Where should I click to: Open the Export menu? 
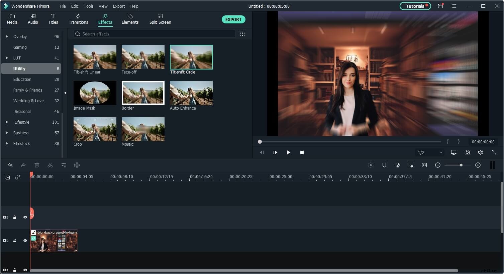tap(119, 6)
